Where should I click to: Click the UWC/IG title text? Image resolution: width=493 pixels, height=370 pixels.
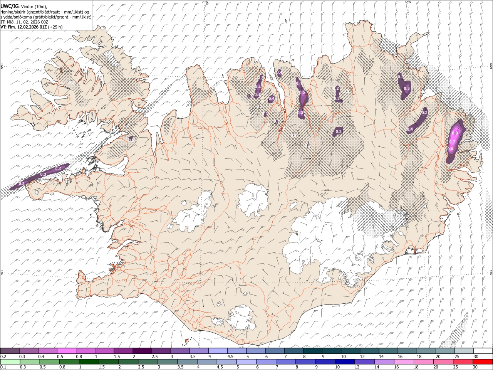coord(9,6)
